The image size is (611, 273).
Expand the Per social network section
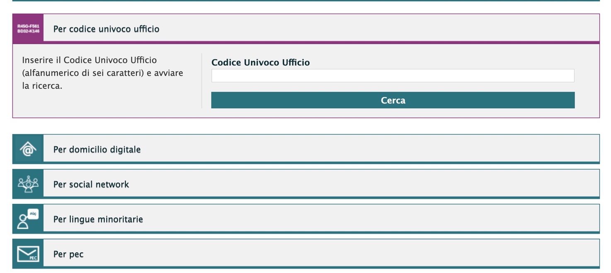tap(306, 184)
